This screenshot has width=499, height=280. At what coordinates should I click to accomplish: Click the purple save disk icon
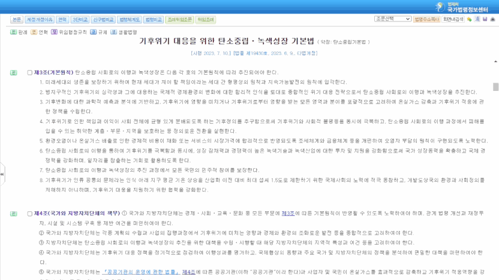coord(485,19)
